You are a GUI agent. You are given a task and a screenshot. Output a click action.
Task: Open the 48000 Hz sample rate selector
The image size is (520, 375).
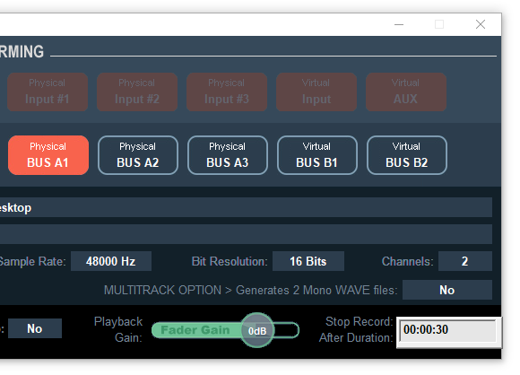pos(111,261)
